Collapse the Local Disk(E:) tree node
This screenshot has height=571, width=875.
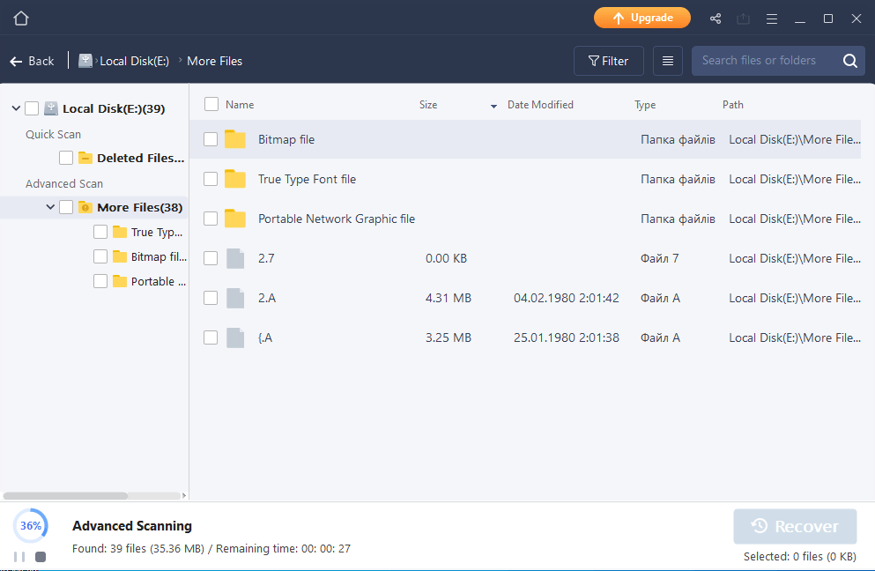[x=16, y=108]
